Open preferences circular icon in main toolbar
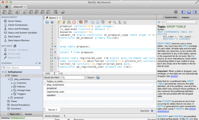Viewport: 199px width, 120px height. tap(176, 12)
